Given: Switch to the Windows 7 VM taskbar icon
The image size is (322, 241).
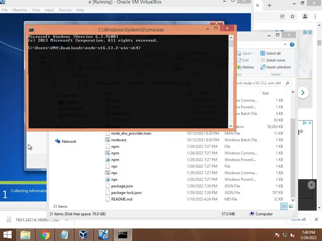Looking at the screenshot, I should pos(103,235).
